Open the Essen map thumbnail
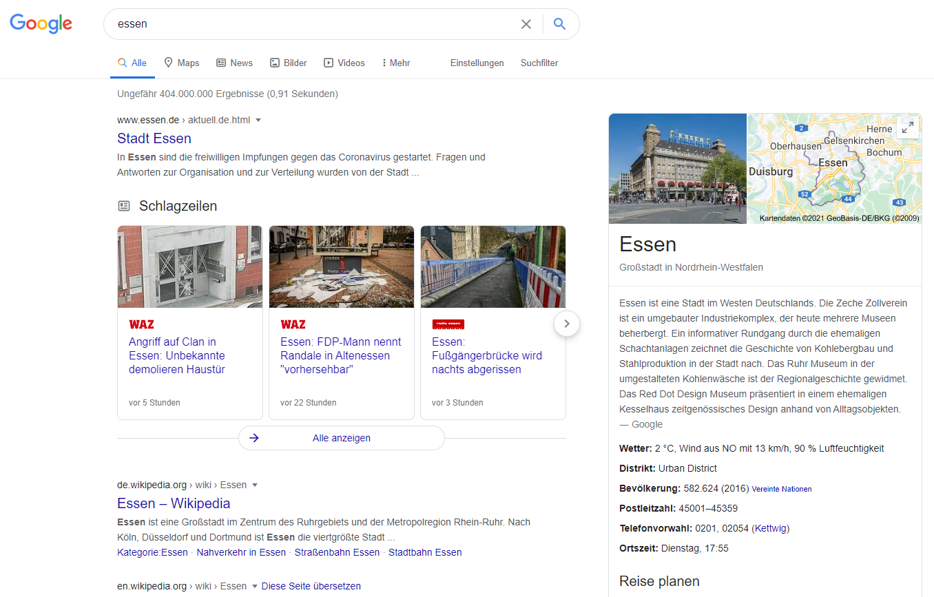The image size is (934, 597). [x=834, y=169]
